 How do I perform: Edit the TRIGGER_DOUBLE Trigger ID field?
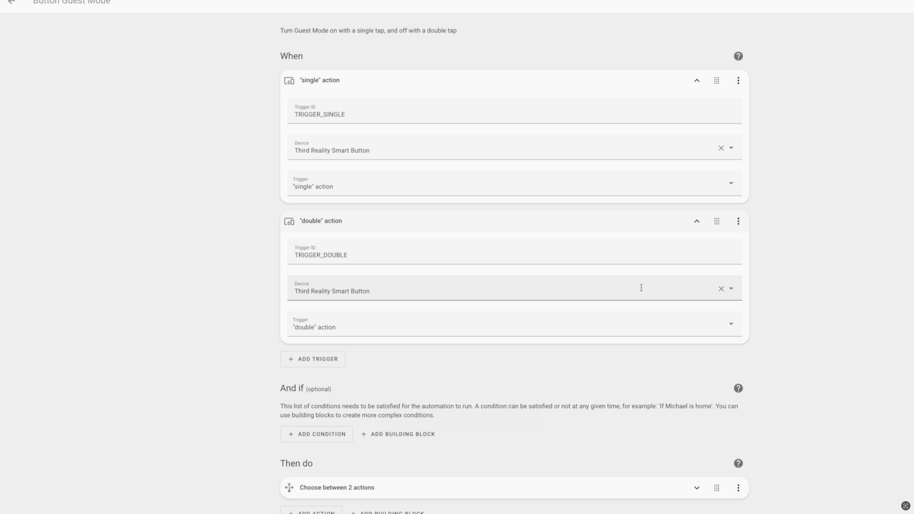coord(515,252)
